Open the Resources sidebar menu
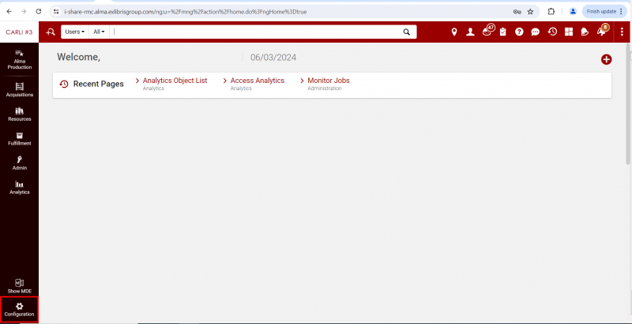Screen dimensions: 632x324 (19, 115)
